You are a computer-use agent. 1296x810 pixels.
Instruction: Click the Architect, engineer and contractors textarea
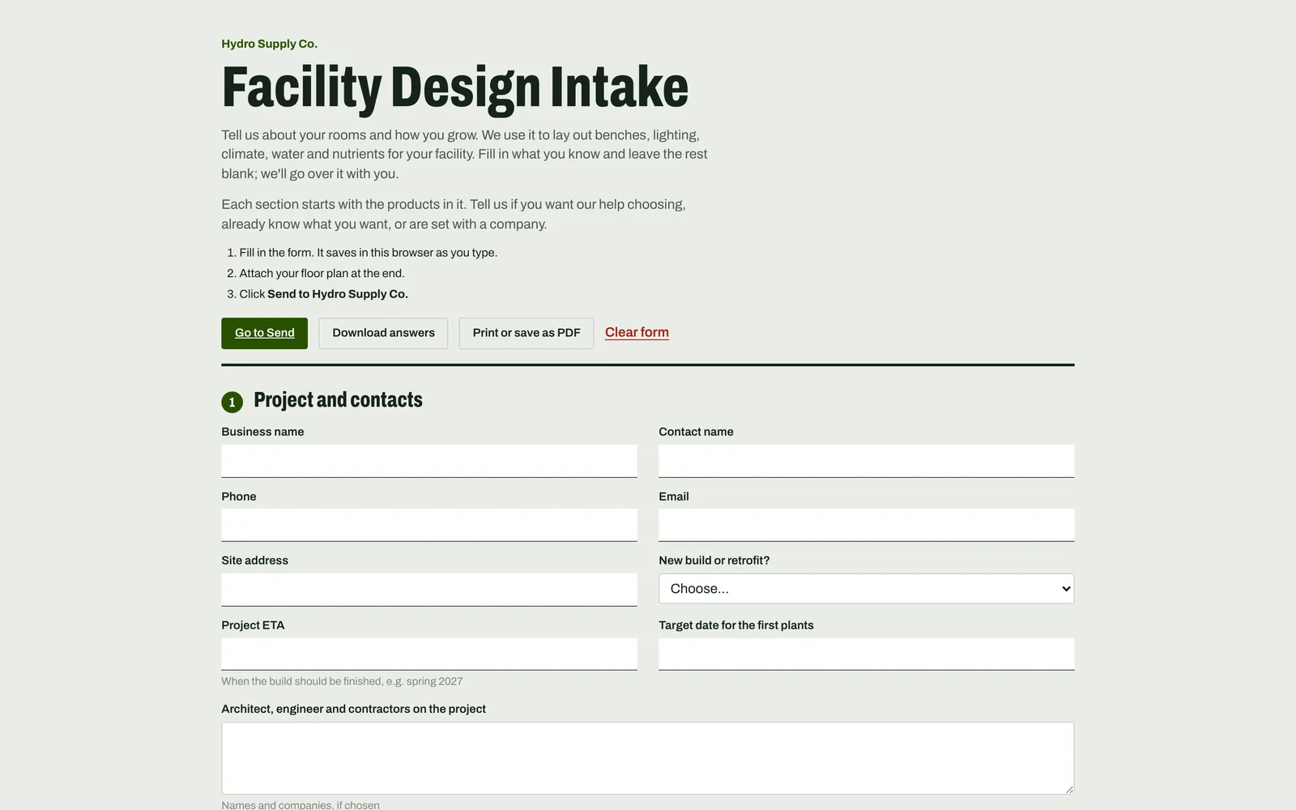click(648, 758)
